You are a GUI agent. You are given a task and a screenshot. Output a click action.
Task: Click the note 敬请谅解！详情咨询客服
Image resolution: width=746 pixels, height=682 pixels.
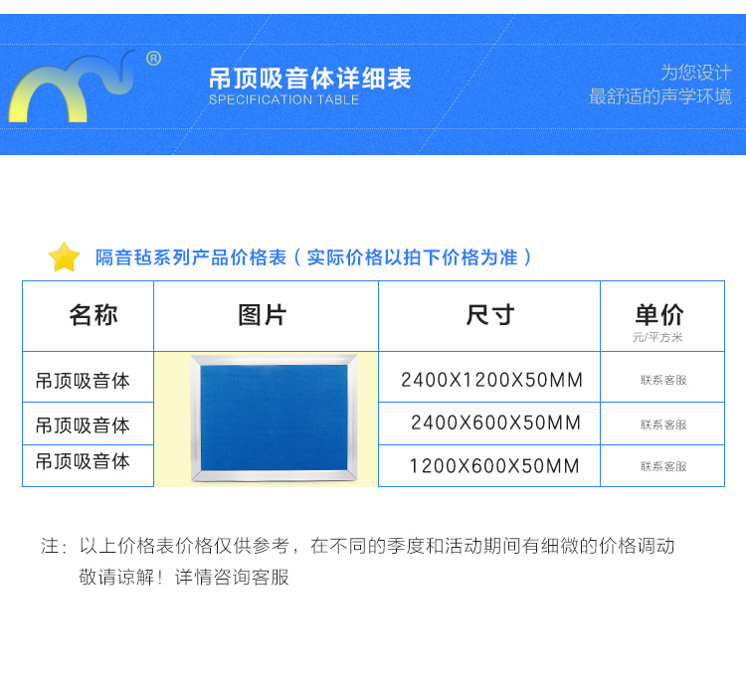(184, 578)
